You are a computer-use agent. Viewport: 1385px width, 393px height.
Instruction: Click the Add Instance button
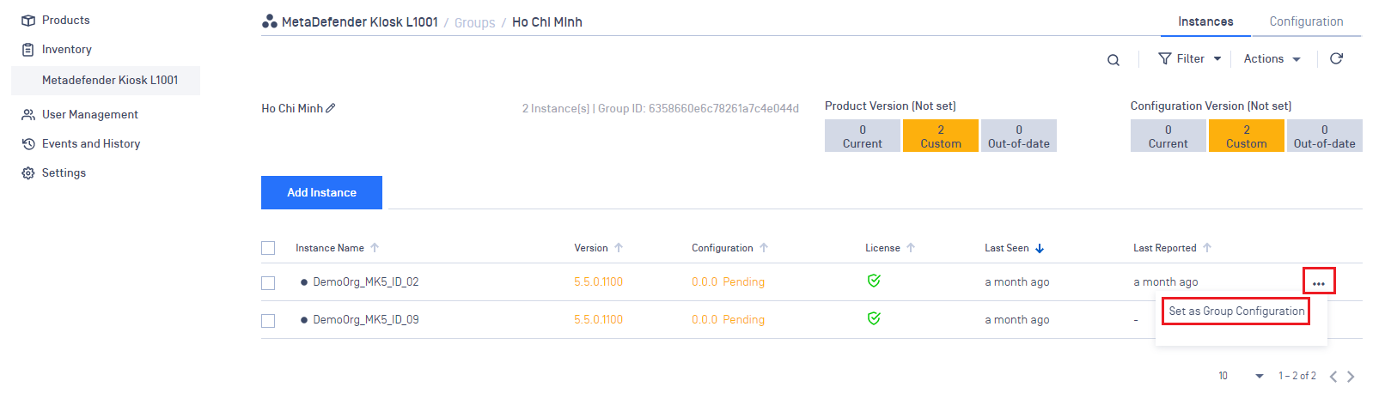point(321,192)
